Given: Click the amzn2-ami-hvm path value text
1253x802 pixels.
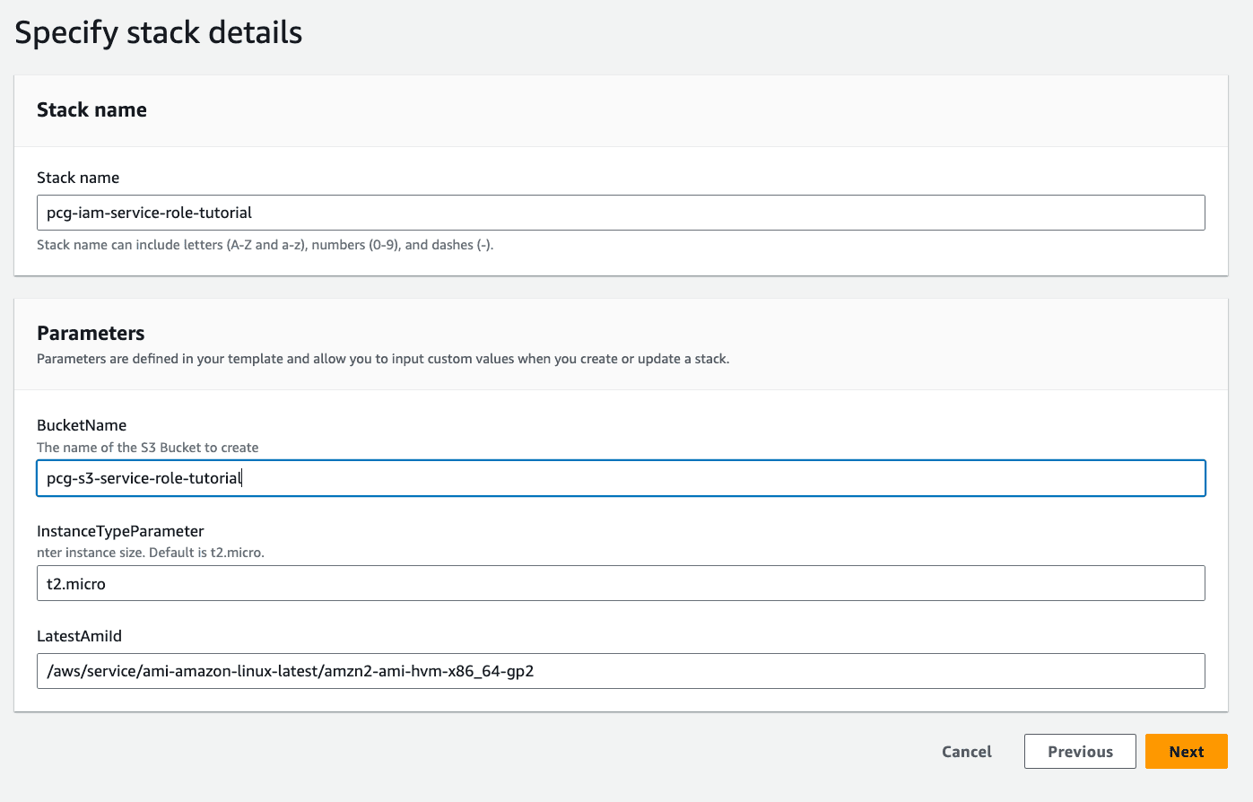Looking at the screenshot, I should pyautogui.click(x=290, y=671).
